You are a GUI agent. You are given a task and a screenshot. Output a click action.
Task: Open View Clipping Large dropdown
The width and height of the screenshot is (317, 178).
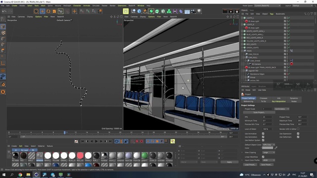(268, 153)
